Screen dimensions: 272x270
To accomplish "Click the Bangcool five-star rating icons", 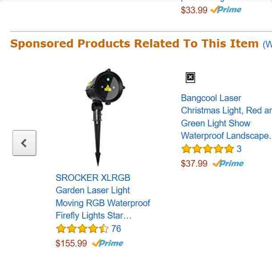I will [x=208, y=149].
